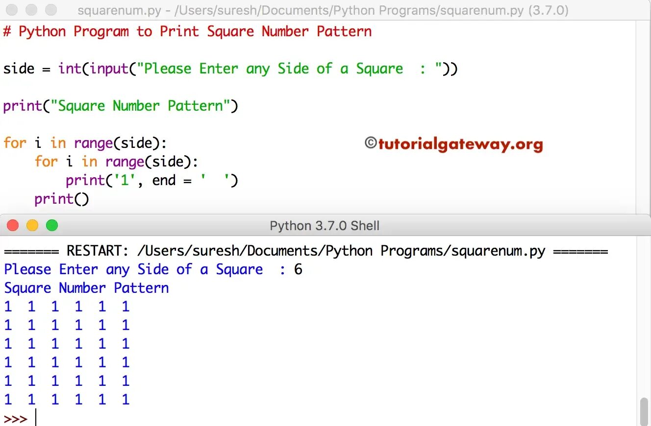Click the shell prompt line ending in ': 6'

tap(153, 269)
